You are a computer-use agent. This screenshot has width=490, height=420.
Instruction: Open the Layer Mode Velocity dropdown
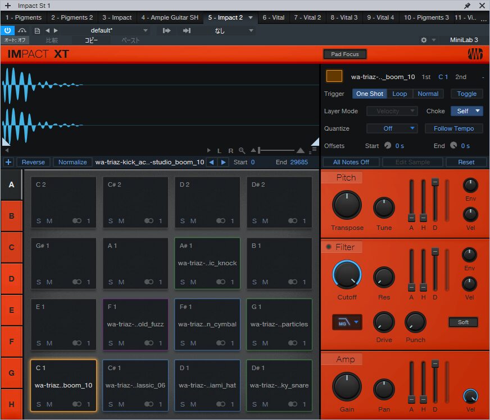[392, 111]
